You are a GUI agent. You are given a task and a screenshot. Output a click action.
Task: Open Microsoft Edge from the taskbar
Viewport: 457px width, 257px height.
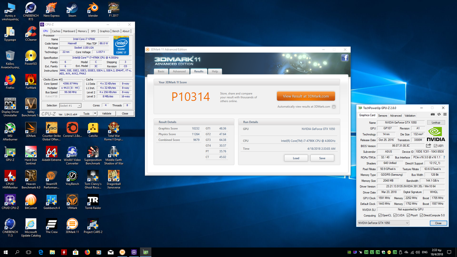pyautogui.click(x=41, y=252)
